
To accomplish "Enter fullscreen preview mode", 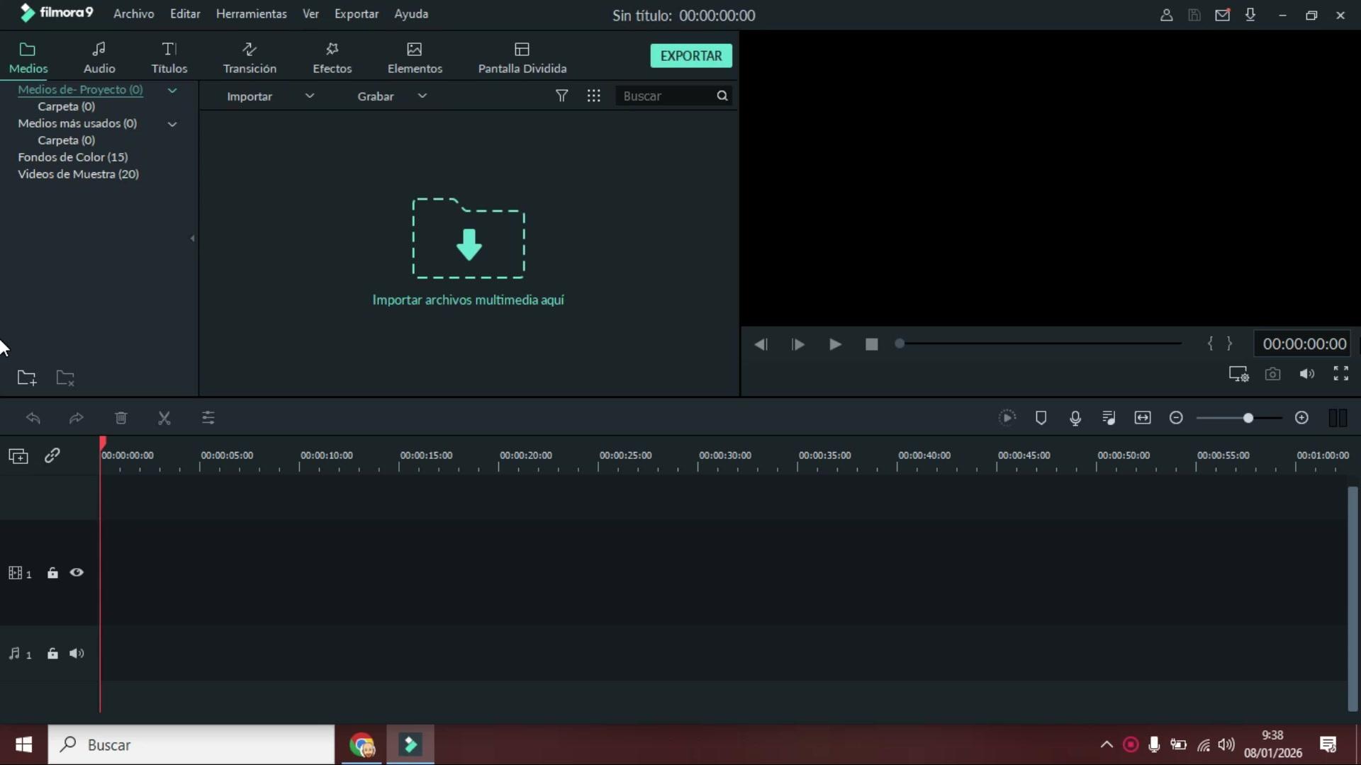I will coord(1340,373).
